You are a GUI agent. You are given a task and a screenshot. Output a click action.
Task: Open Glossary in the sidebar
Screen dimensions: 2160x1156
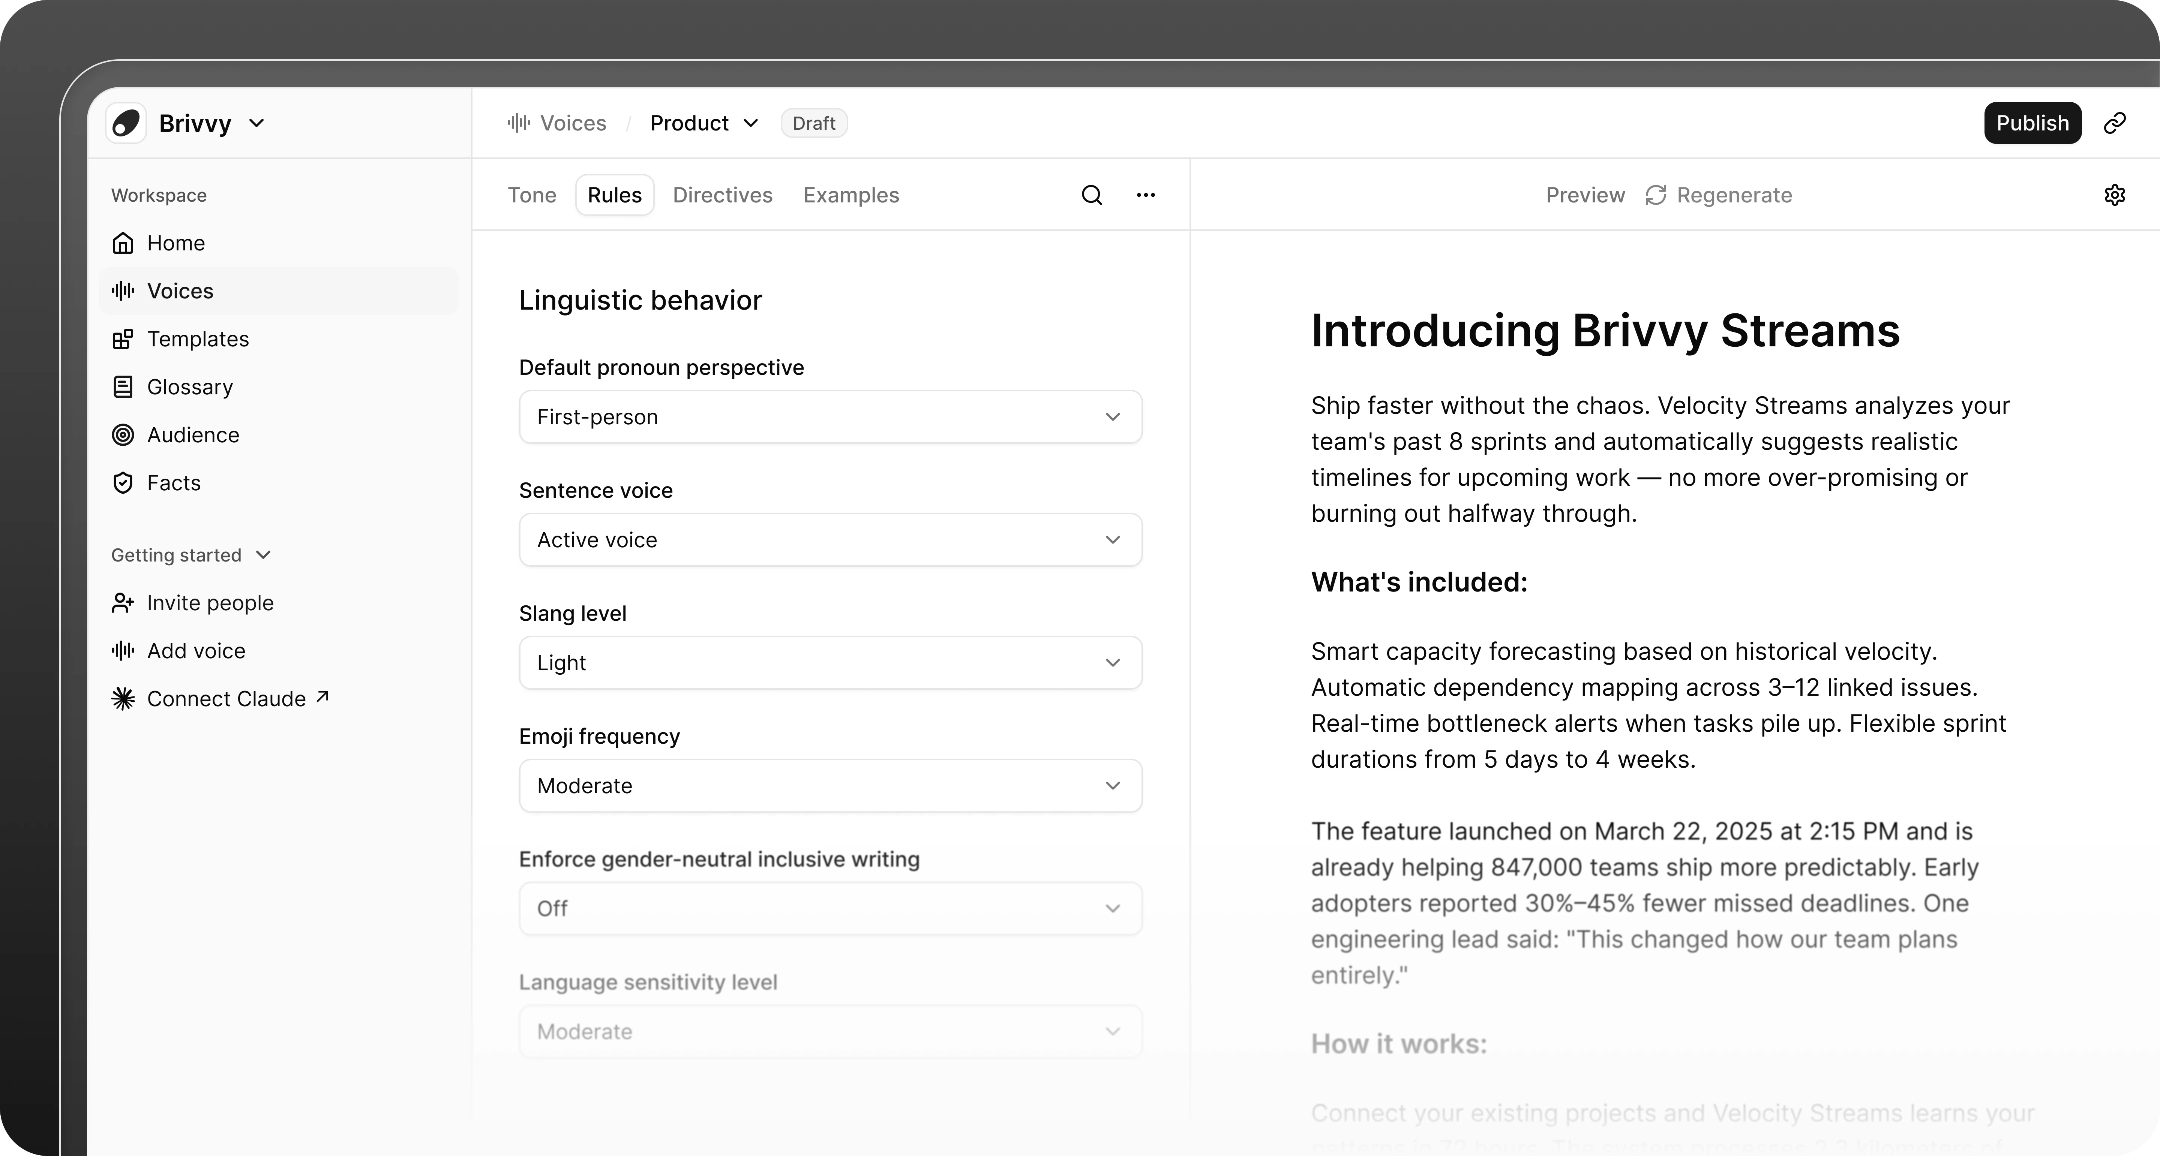pos(189,387)
